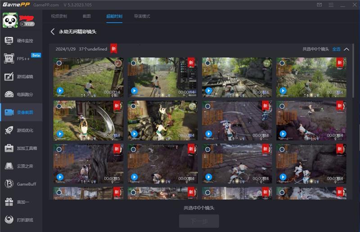Open 电脑跑分 benchmark from sidebar
Image resolution: width=360 pixels, height=232 pixels.
click(x=21, y=94)
